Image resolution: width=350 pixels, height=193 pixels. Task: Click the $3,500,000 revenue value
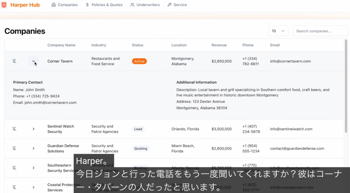(221, 129)
